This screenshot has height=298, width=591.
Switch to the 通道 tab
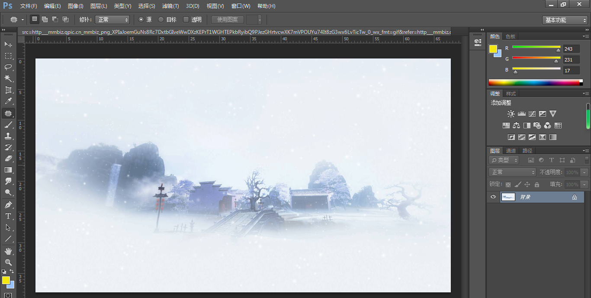(x=511, y=151)
